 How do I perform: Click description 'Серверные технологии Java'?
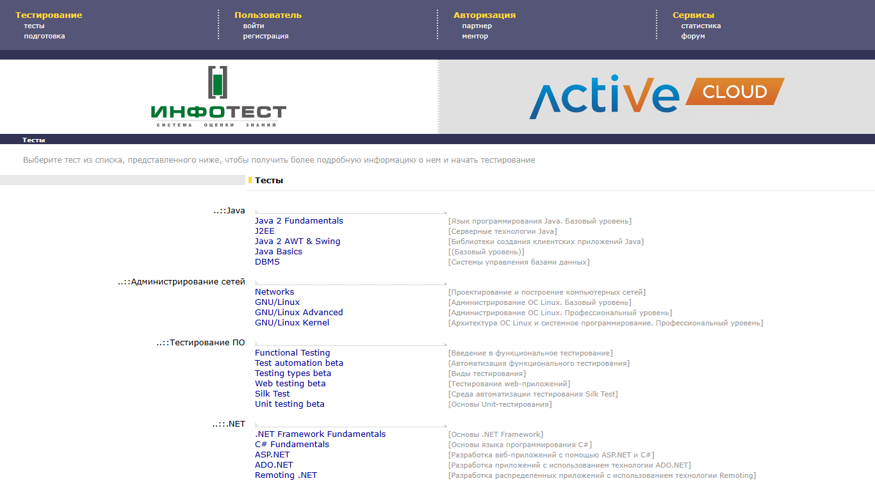503,232
